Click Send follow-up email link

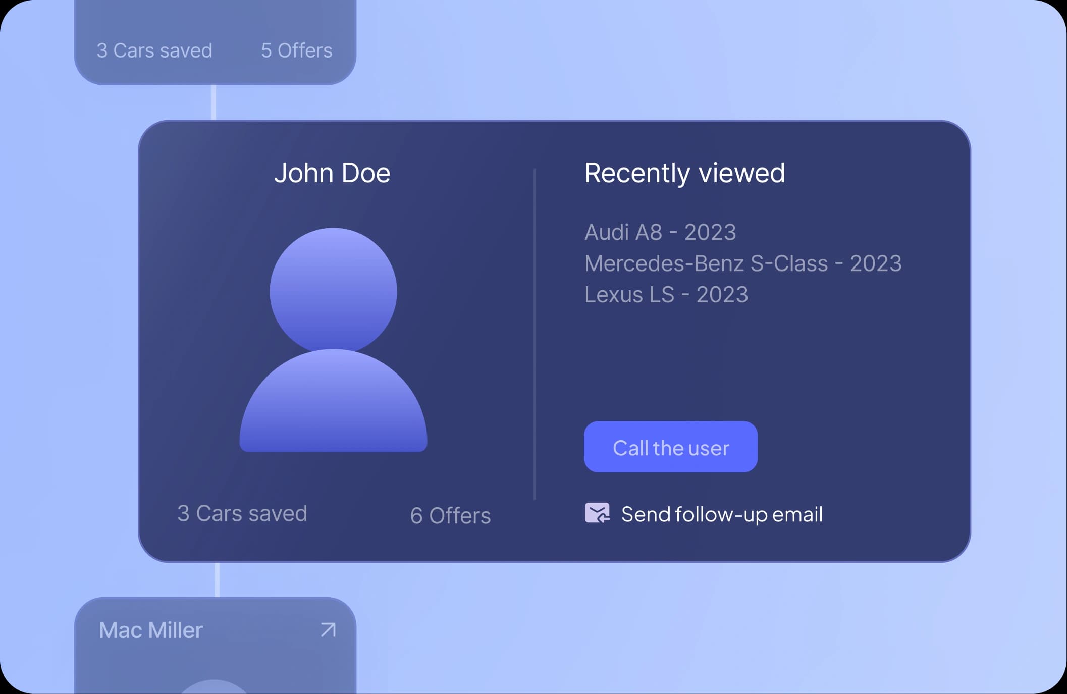coord(721,514)
